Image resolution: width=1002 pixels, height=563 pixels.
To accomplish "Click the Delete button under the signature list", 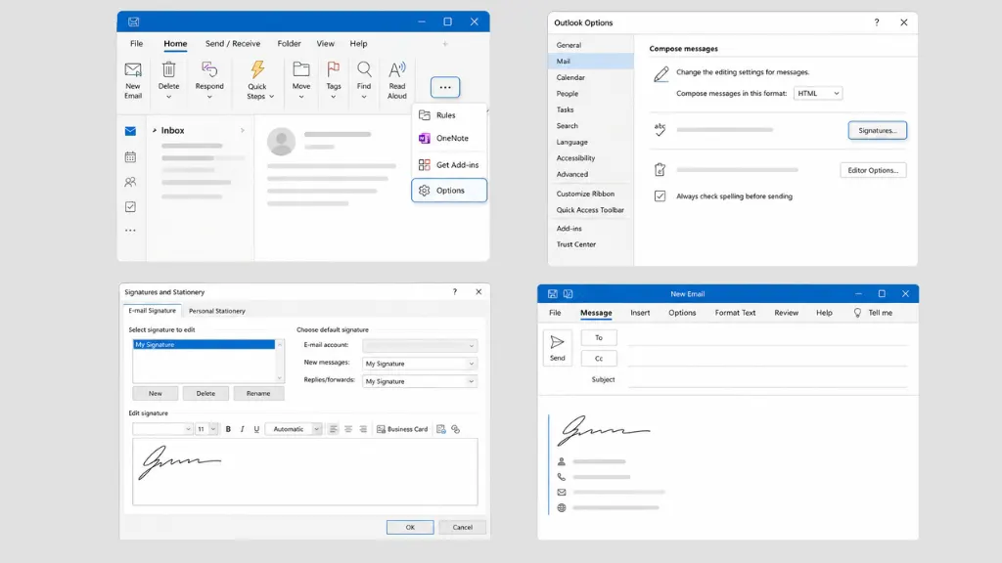I will [x=205, y=394].
